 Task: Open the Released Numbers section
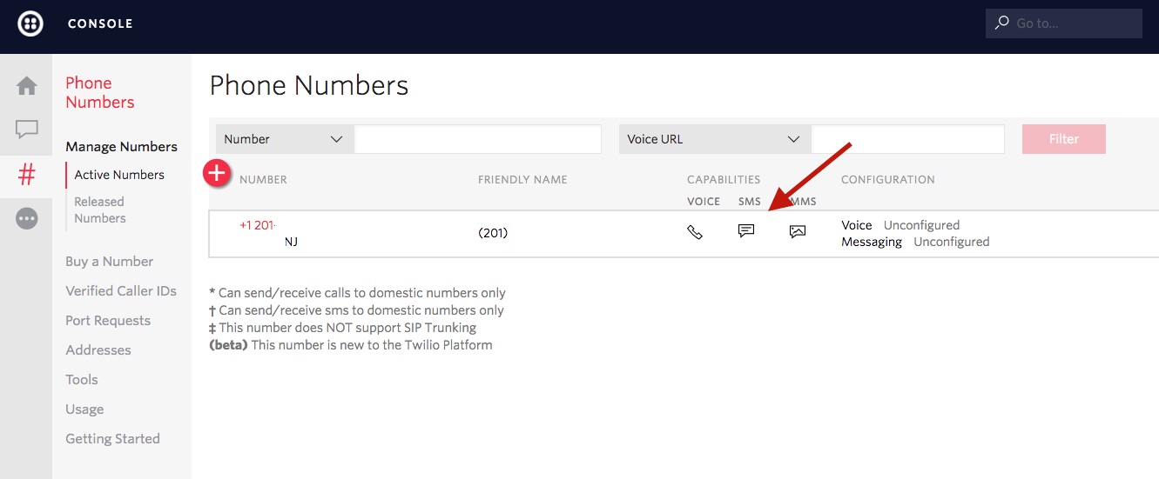[99, 210]
